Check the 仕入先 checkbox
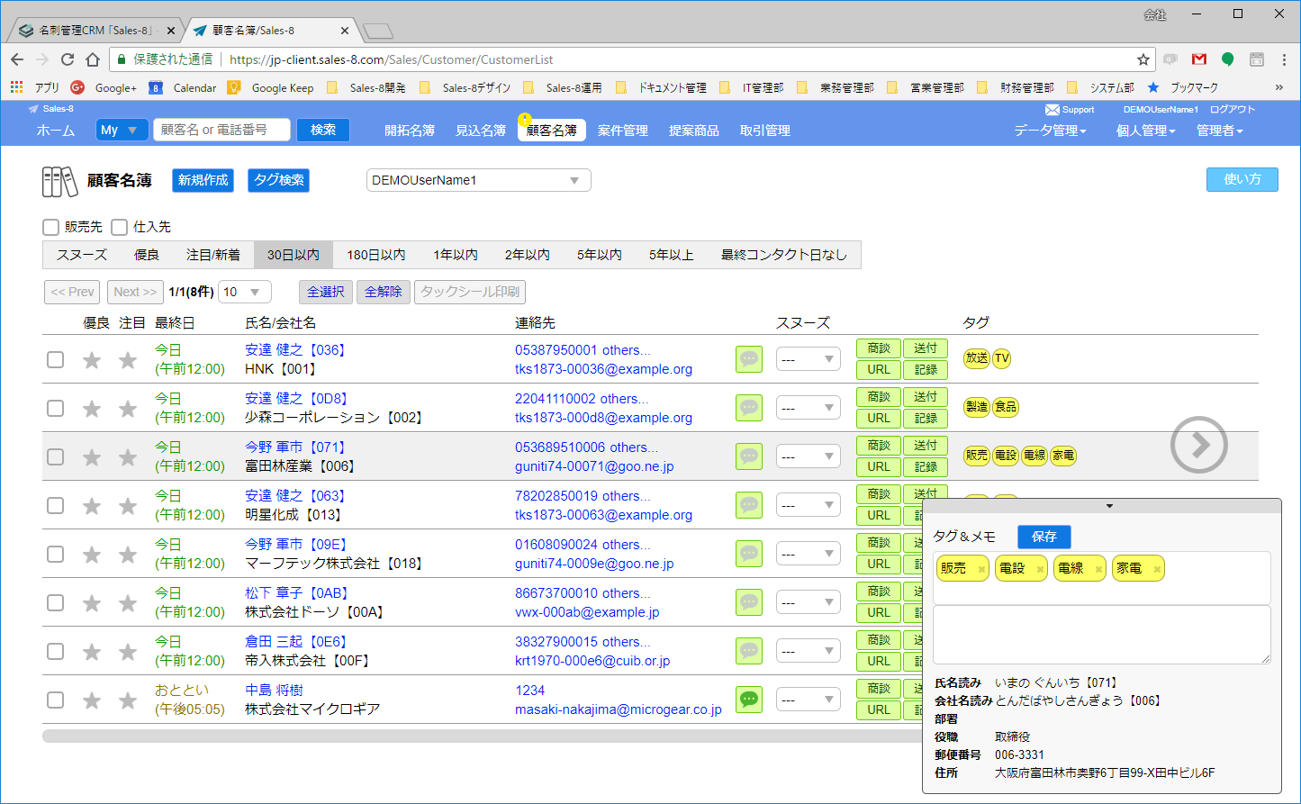 click(x=120, y=227)
